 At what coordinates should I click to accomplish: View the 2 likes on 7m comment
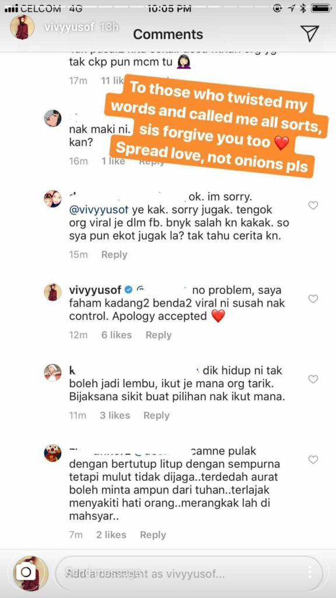coord(111,535)
